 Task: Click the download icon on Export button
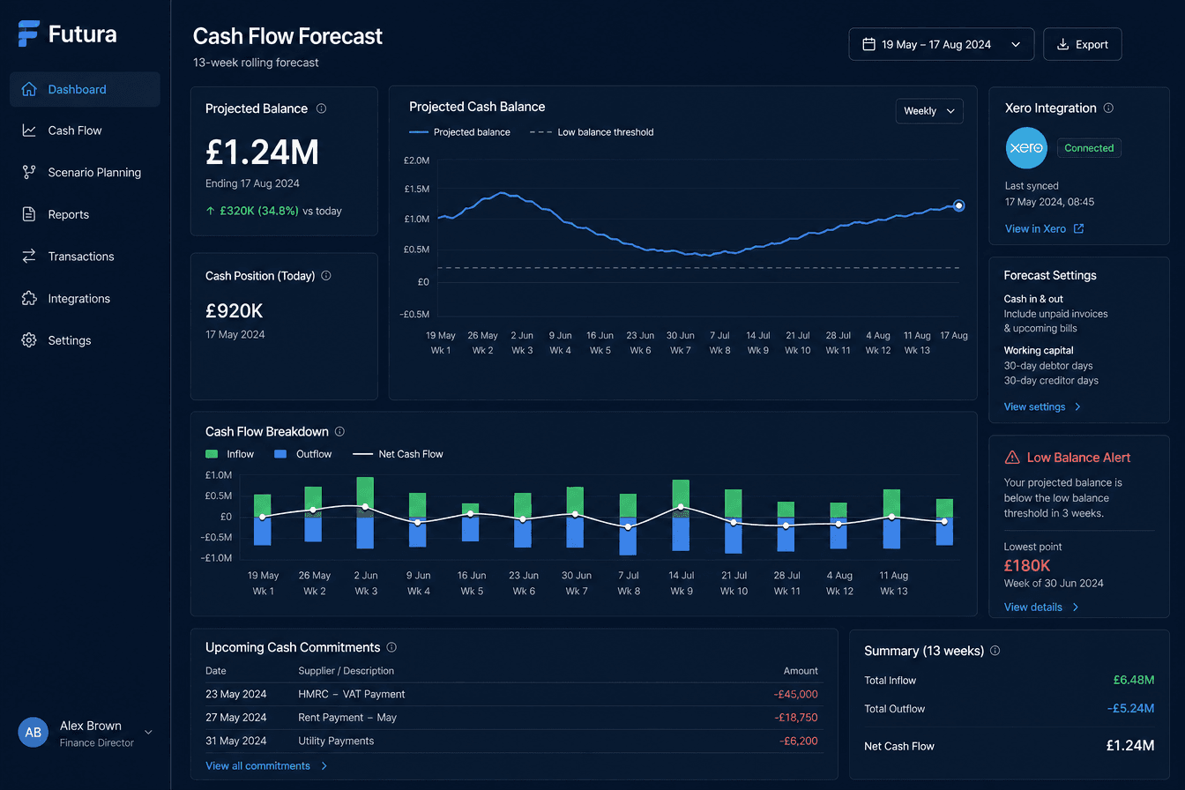(1062, 44)
